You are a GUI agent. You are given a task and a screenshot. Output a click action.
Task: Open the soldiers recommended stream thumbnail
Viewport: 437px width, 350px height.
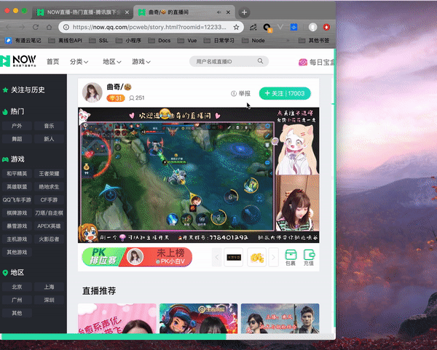280,318
